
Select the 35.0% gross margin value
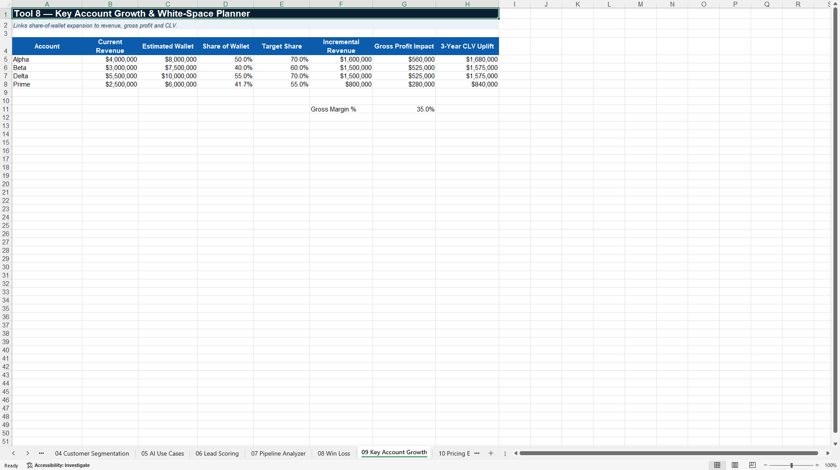click(x=404, y=109)
